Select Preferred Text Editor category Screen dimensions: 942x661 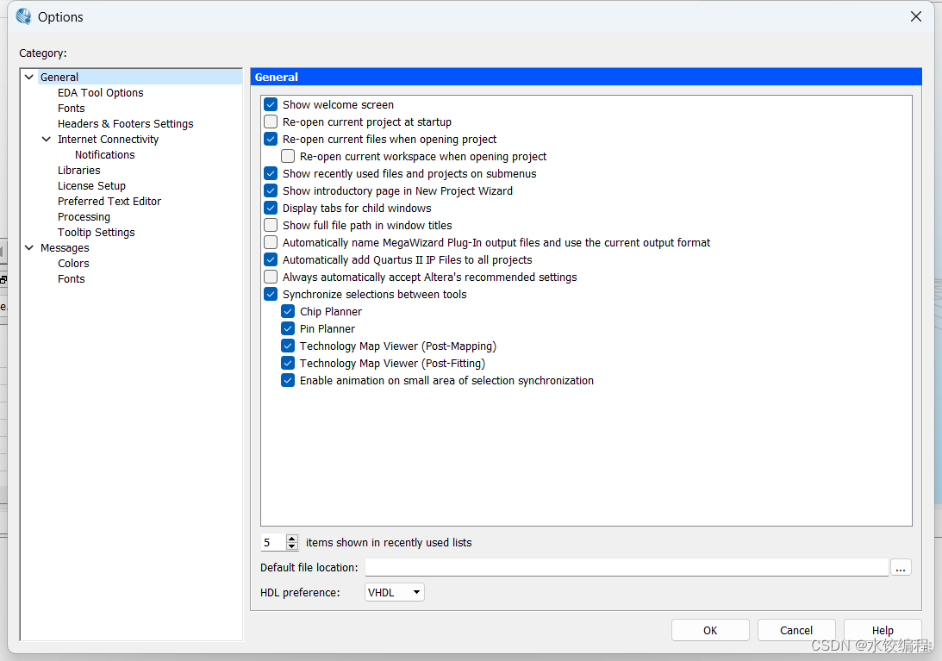[x=109, y=202]
